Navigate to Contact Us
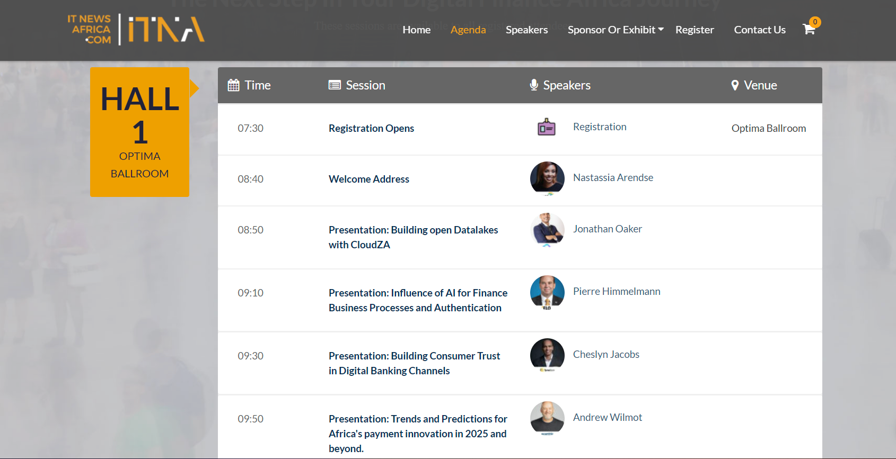The width and height of the screenshot is (896, 459). coord(759,30)
